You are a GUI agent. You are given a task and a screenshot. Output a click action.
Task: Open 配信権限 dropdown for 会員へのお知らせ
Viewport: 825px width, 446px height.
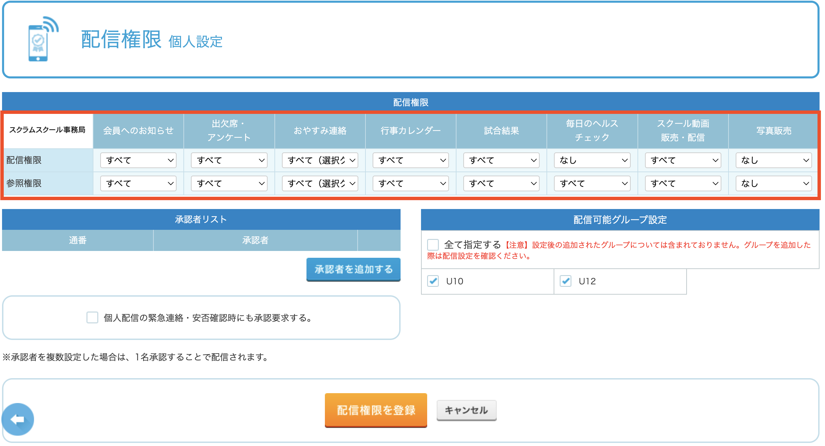coord(138,160)
